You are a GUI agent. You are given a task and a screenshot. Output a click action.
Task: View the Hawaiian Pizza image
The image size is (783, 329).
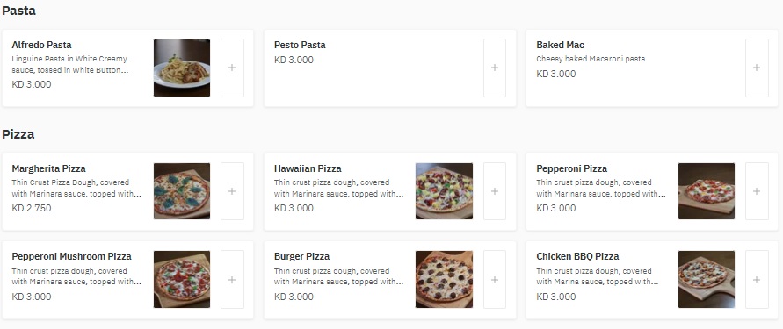[444, 191]
